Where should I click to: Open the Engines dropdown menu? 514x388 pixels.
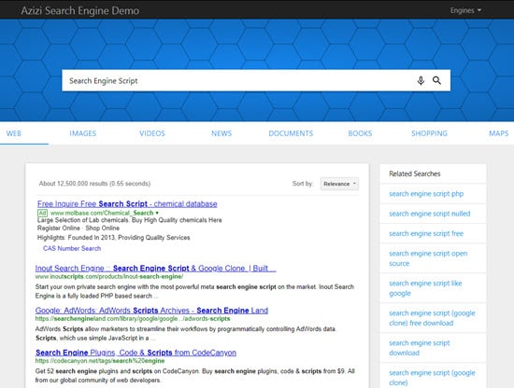[465, 10]
